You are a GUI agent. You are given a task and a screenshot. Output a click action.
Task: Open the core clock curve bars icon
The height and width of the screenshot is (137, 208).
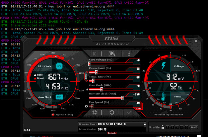tap(87, 89)
